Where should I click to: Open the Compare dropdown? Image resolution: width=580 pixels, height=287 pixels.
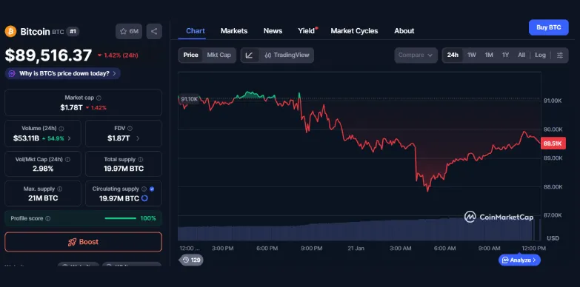416,55
